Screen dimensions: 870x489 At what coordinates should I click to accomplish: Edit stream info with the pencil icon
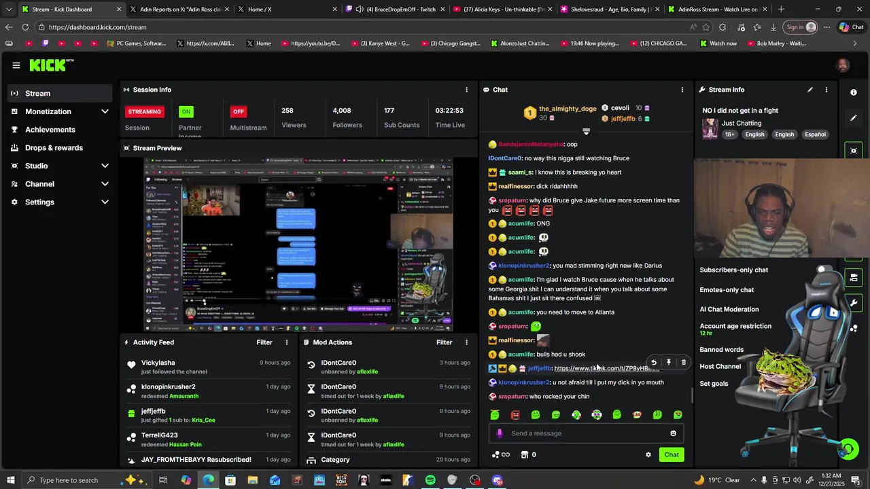pyautogui.click(x=810, y=90)
